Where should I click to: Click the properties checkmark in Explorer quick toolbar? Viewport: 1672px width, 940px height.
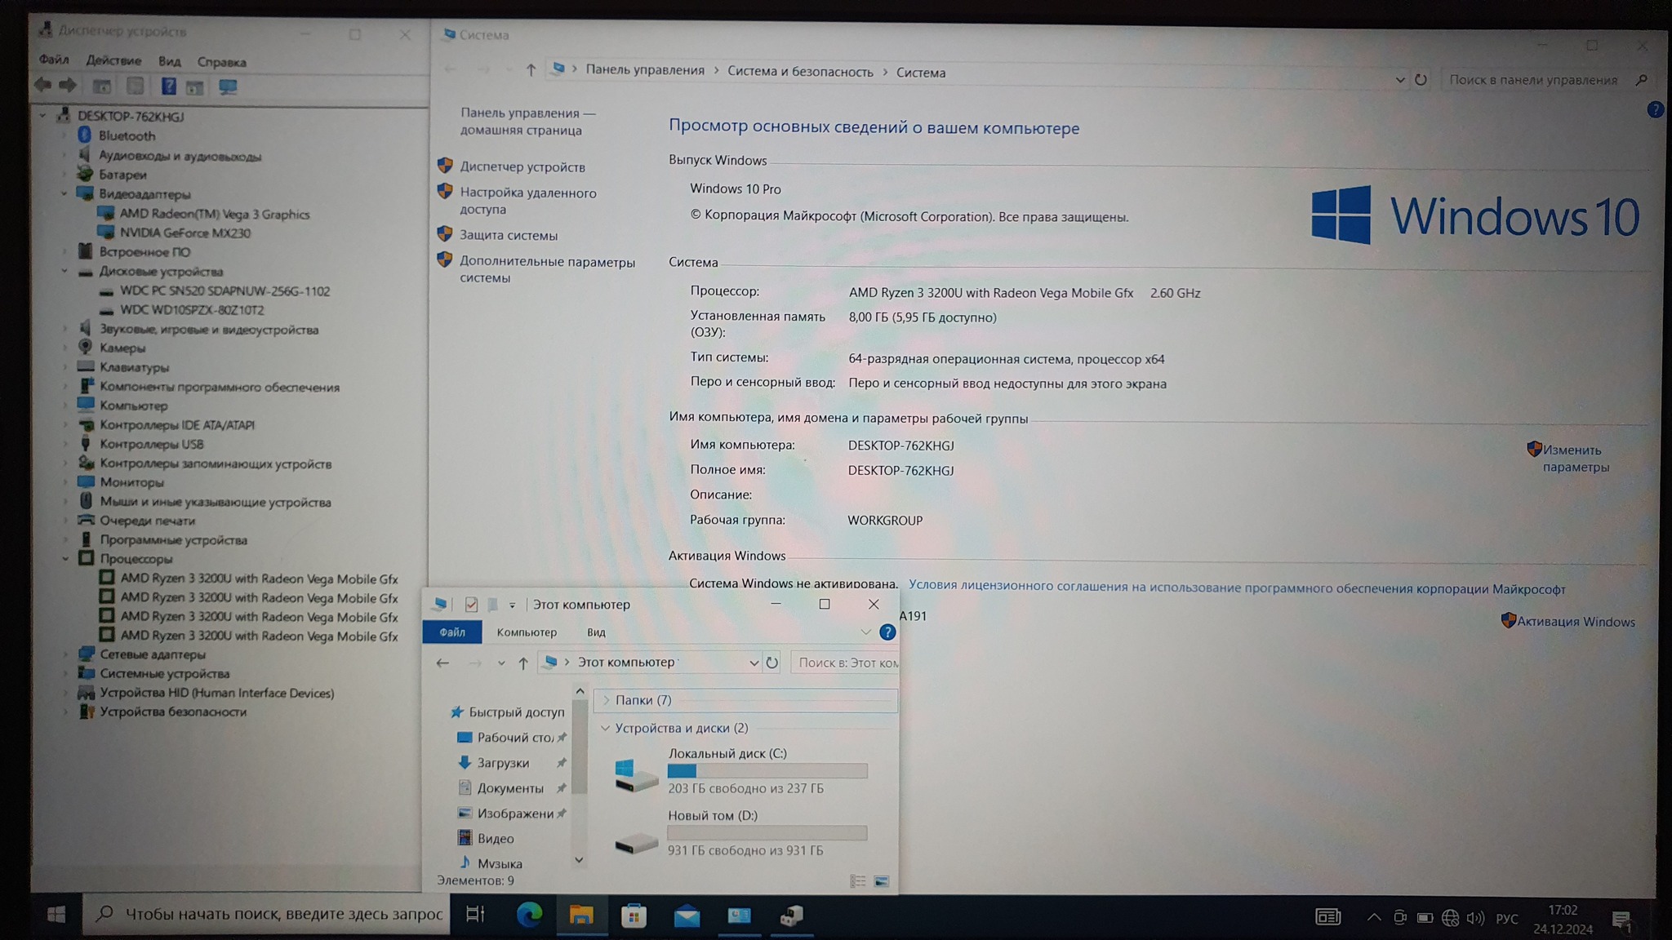[x=471, y=605]
